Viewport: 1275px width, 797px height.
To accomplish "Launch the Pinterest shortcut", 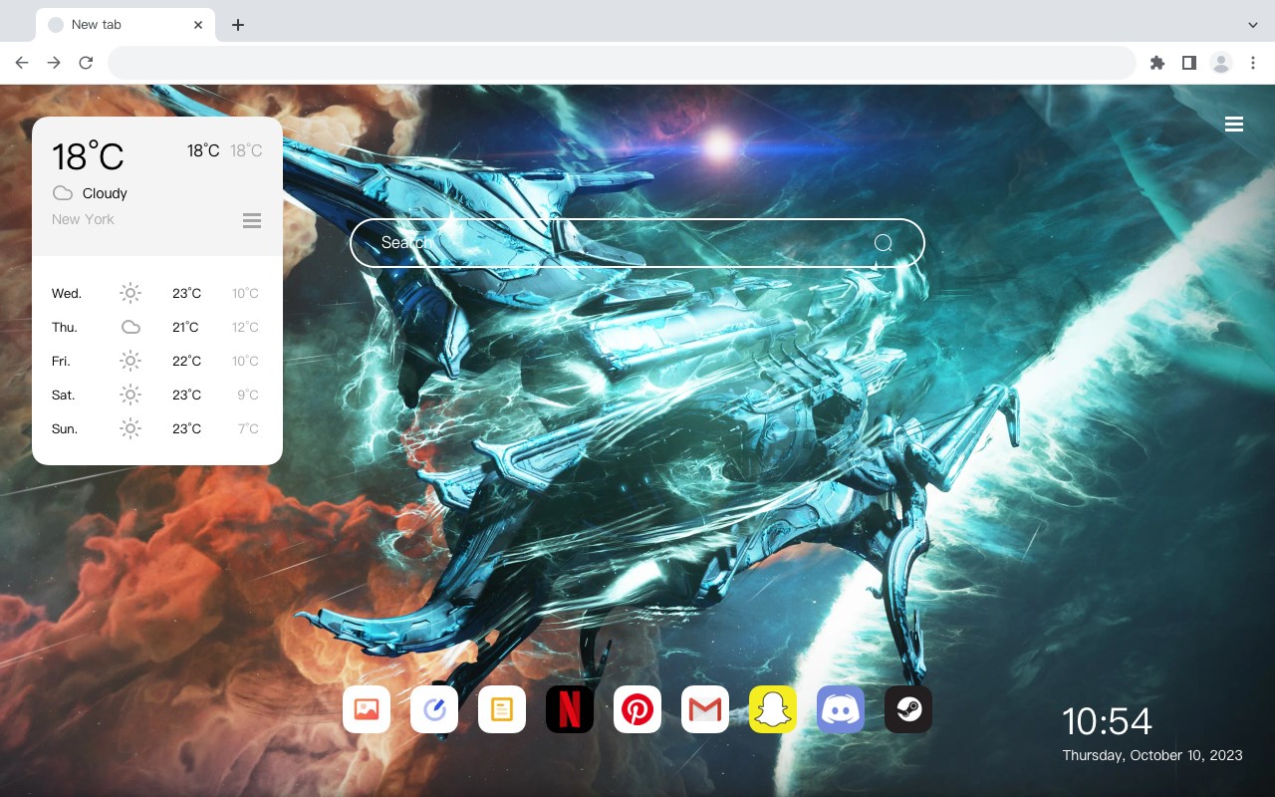I will pos(637,709).
